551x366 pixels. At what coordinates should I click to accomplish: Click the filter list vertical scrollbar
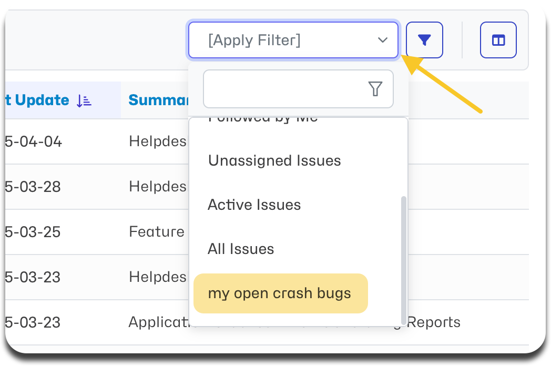(x=403, y=259)
